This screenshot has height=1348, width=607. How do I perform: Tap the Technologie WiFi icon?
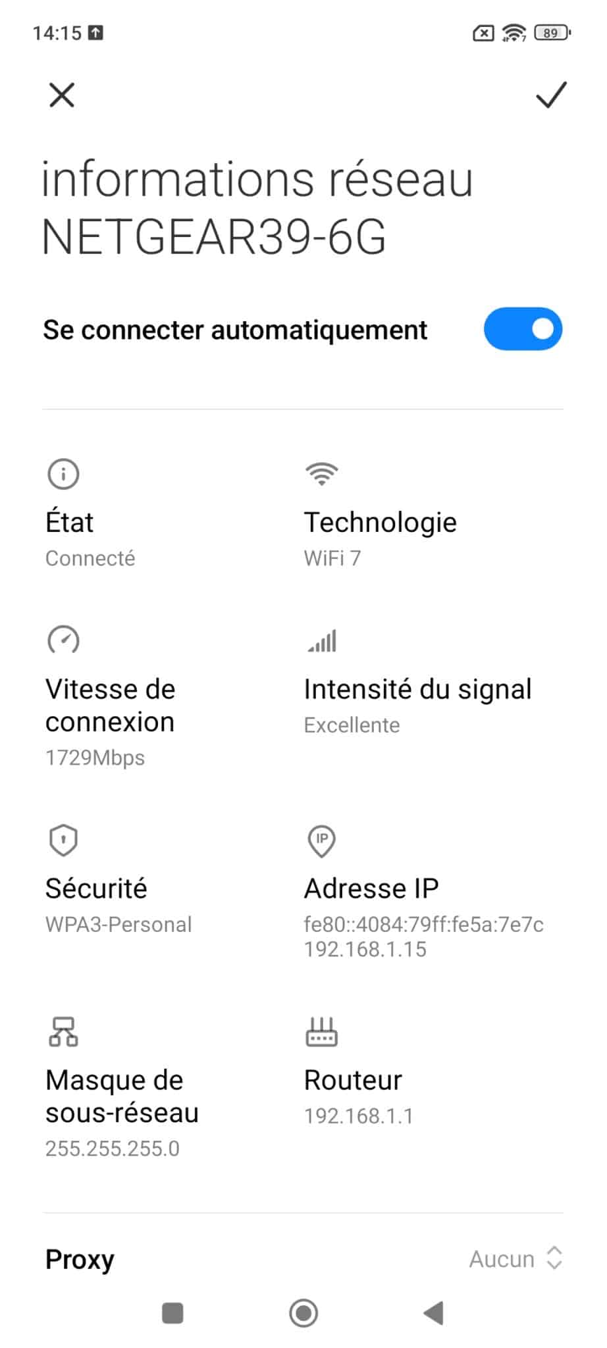click(321, 473)
